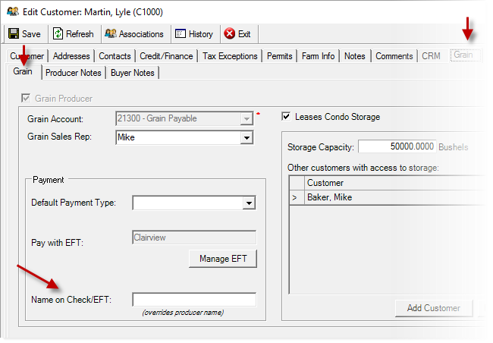Switch to Buyer Notes sub-tab

click(x=133, y=73)
